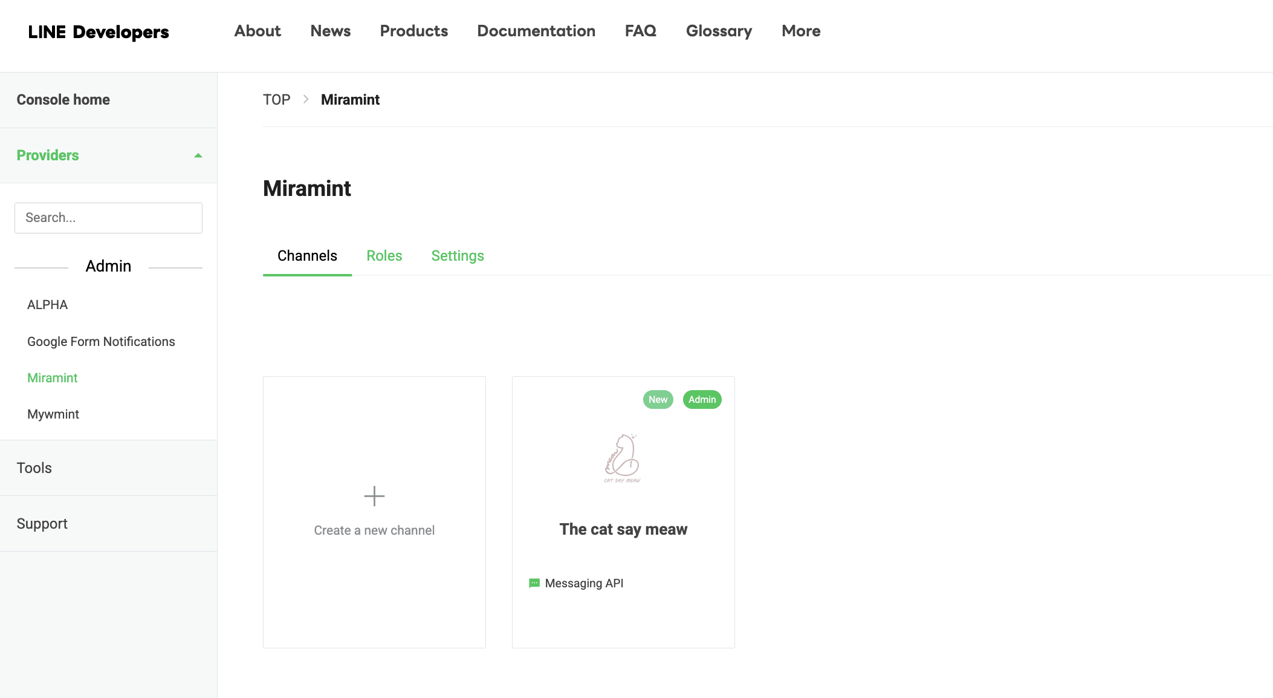Open the More navigation menu

point(801,31)
